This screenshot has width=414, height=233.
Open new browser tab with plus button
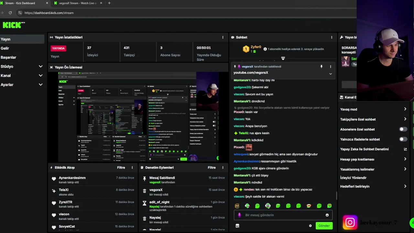pyautogui.click(x=109, y=3)
